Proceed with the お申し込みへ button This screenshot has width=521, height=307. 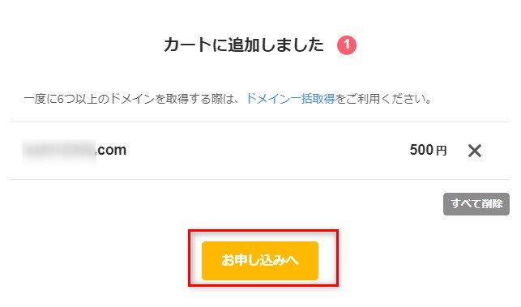[x=260, y=261]
